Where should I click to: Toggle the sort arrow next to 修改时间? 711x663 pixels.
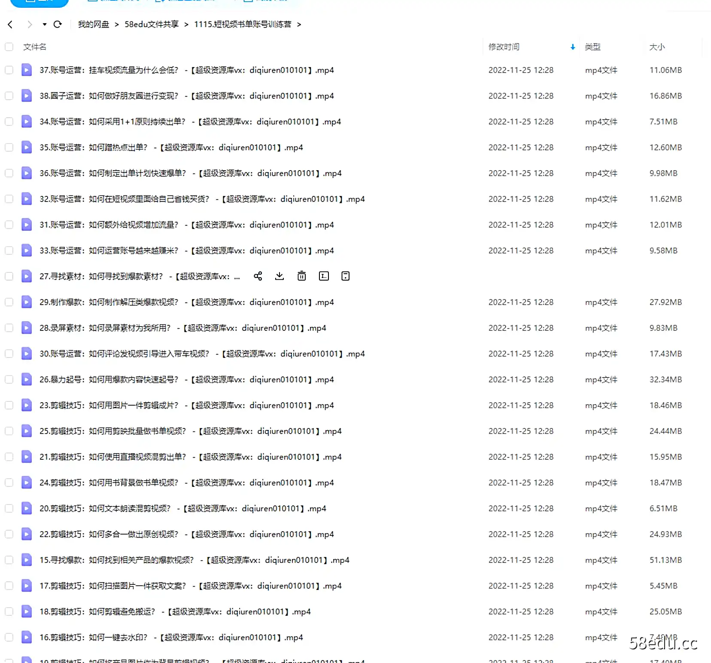pyautogui.click(x=573, y=47)
